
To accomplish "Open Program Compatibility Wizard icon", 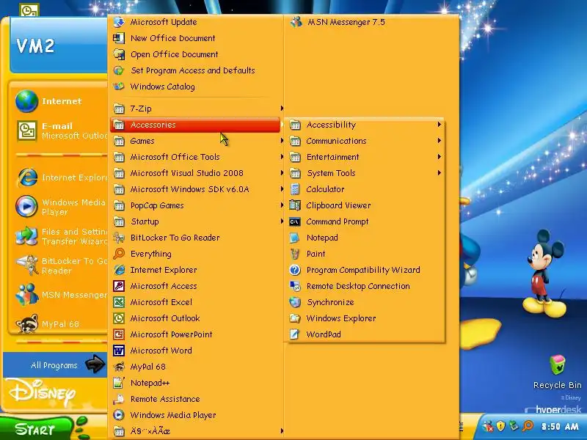I will [295, 270].
